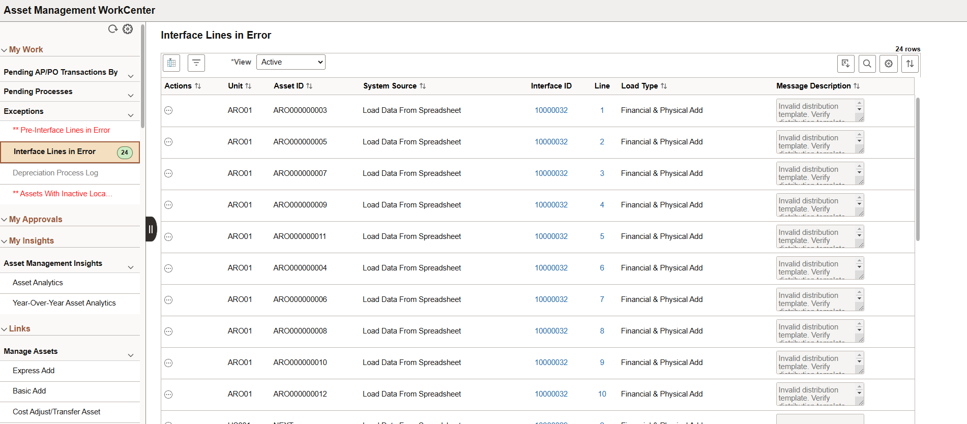Viewport: 967px width, 424px height.
Task: Click asset ID ARO000000009 cell
Action: tap(300, 205)
